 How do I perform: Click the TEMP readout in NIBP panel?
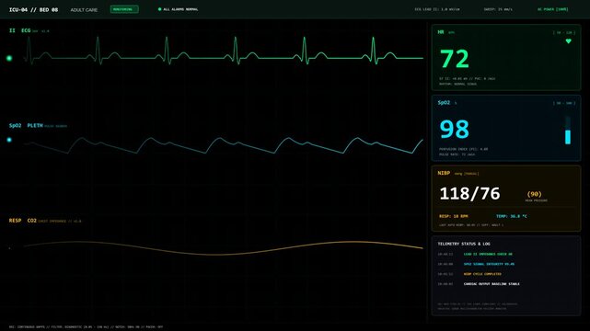(x=512, y=216)
